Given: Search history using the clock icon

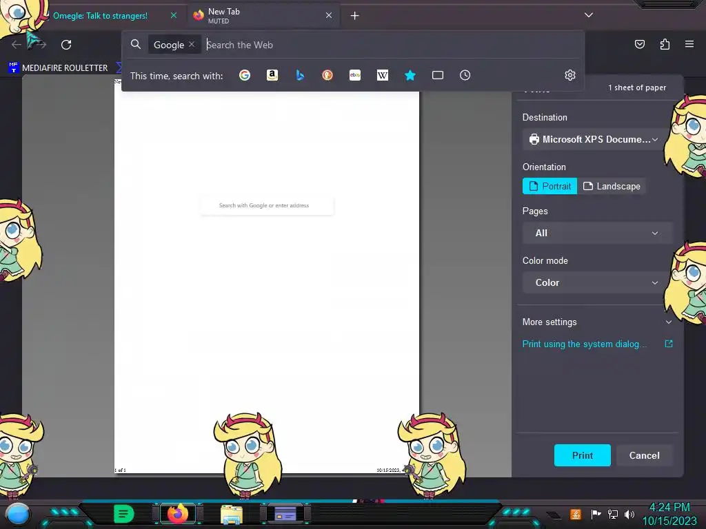Looking at the screenshot, I should (x=465, y=75).
